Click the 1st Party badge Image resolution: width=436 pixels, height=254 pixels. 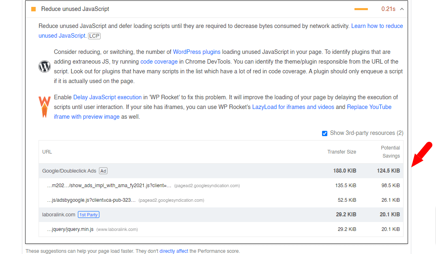(x=88, y=215)
